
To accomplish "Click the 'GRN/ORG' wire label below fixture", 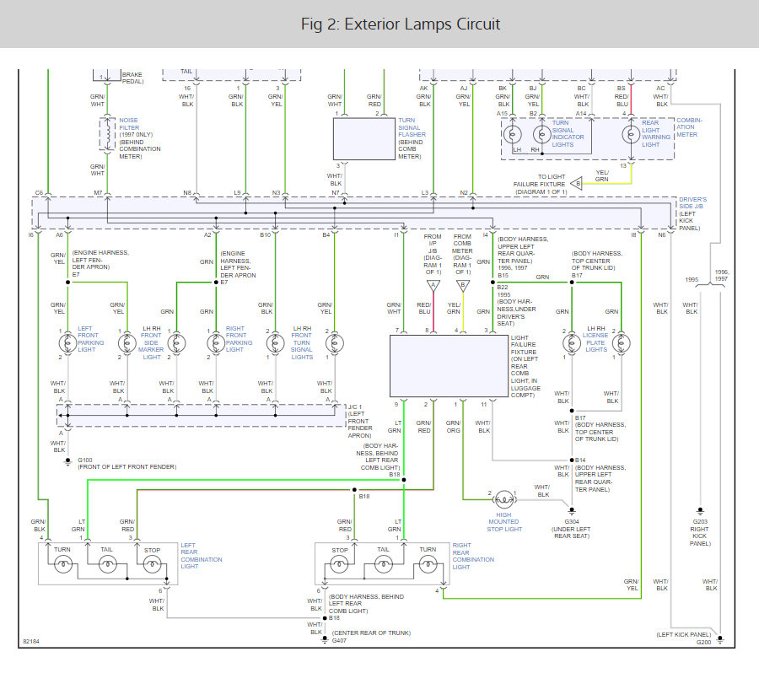I will (x=453, y=427).
